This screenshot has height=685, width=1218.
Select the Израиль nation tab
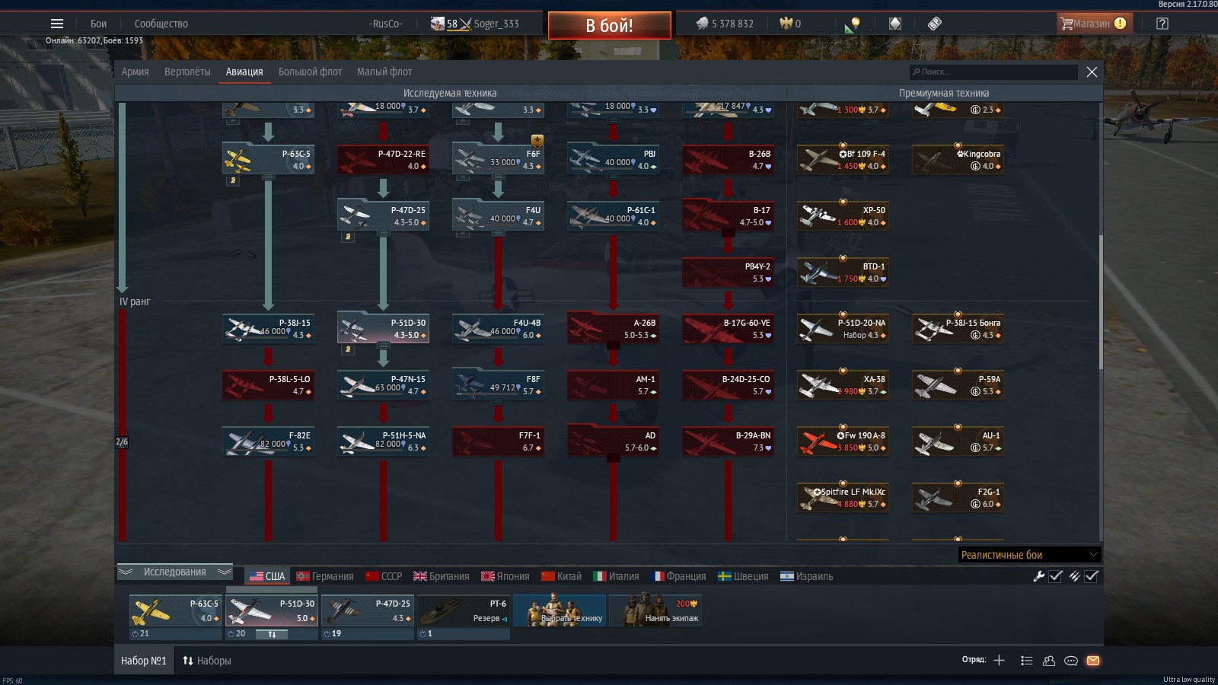click(807, 576)
